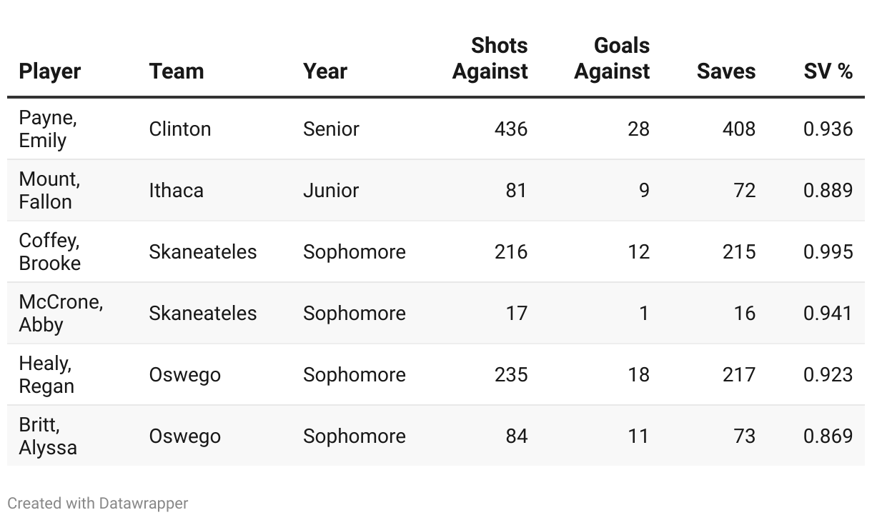872x520 pixels.
Task: Select the Payne, Emily player cell
Action: tap(48, 129)
